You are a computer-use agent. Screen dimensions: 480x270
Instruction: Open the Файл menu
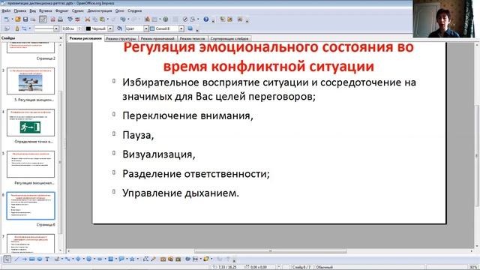pyautogui.click(x=6, y=10)
